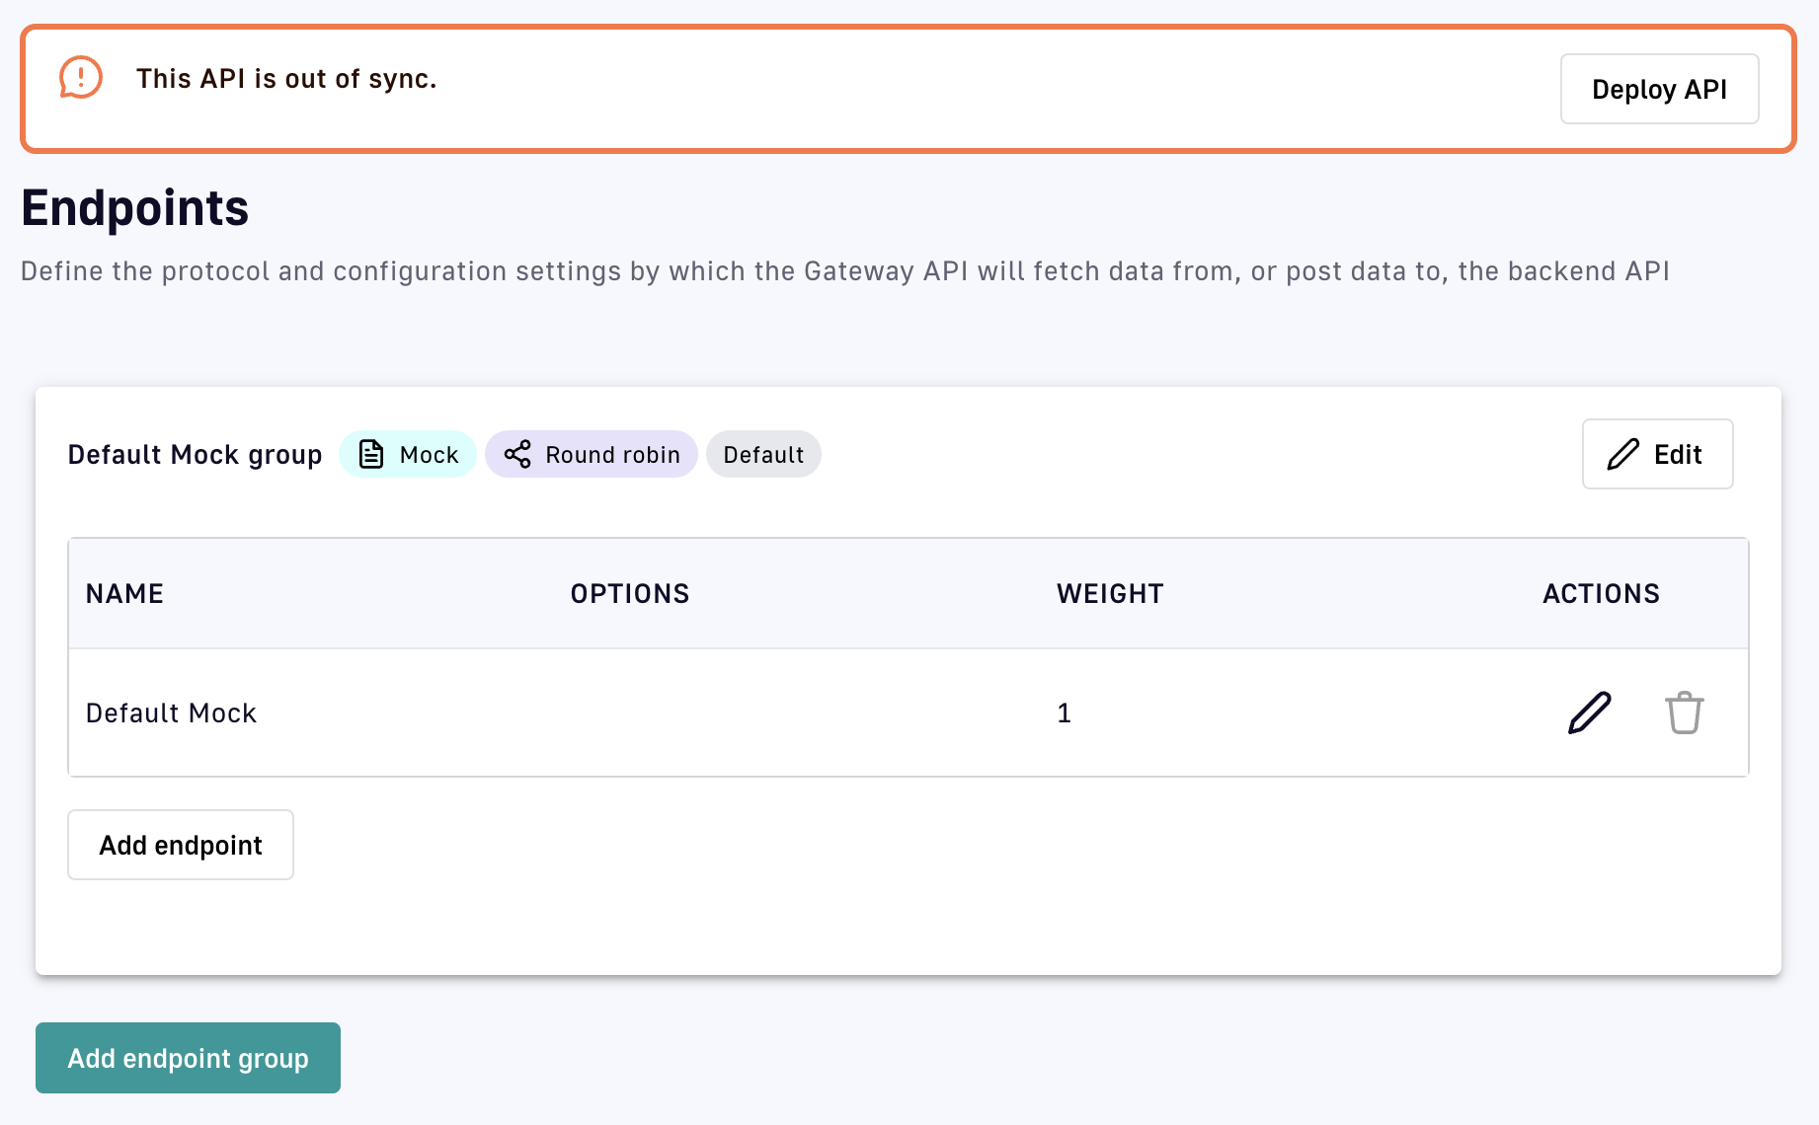Image resolution: width=1819 pixels, height=1125 pixels.
Task: Click the ACTIONS column header
Action: click(x=1601, y=593)
